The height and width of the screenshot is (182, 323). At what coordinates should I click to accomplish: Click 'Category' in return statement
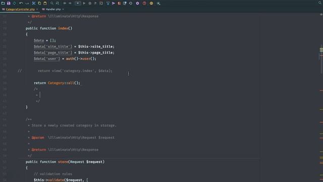tap(56, 83)
